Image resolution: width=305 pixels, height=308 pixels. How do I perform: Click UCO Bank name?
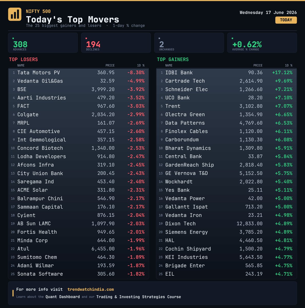tap(177, 98)
